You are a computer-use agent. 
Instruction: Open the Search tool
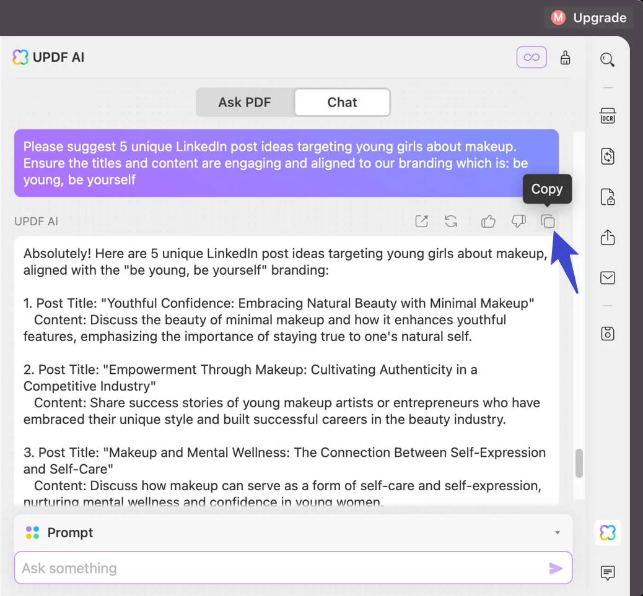607,59
